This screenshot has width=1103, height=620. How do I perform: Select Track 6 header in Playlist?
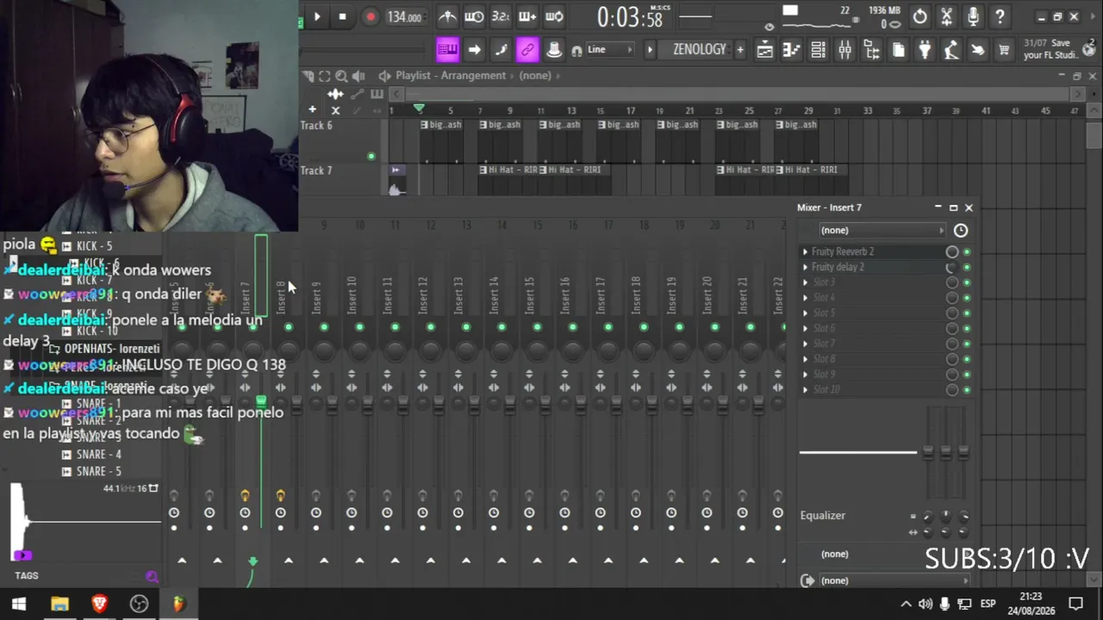point(340,140)
